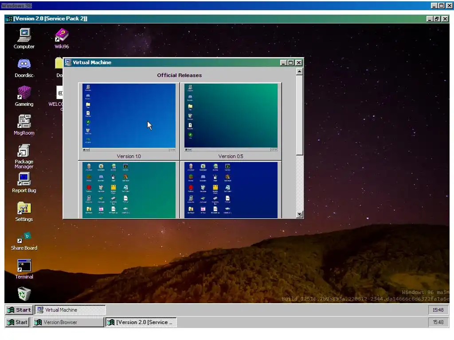Click the Official Releases heading
The width and height of the screenshot is (454, 340).
(x=180, y=75)
